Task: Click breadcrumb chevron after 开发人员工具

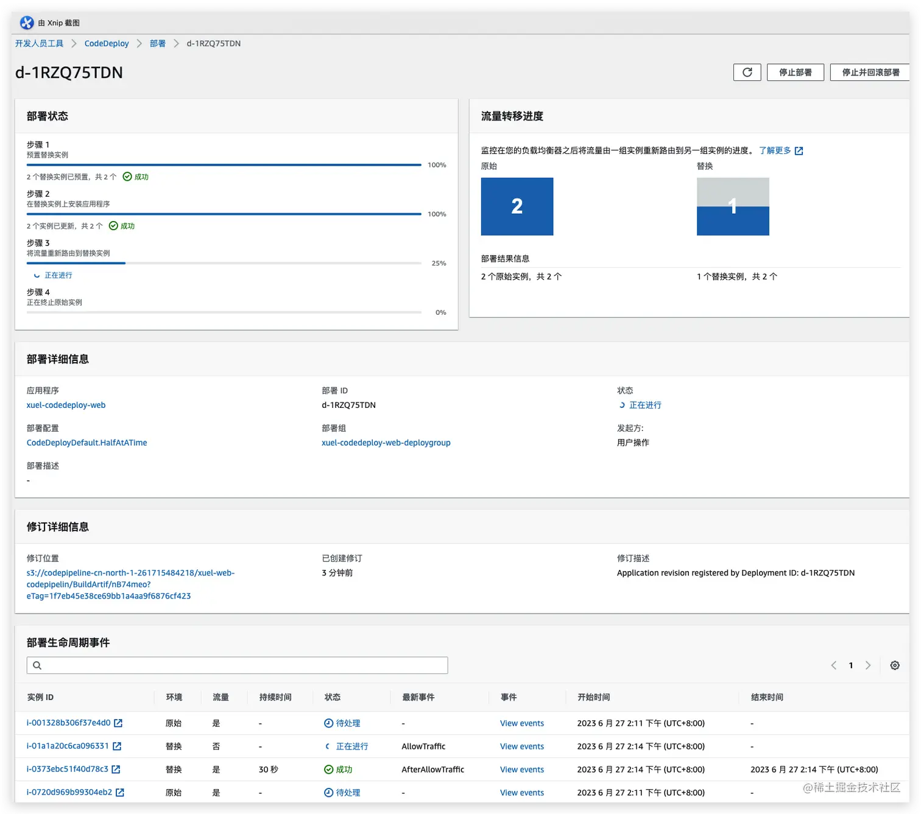Action: (x=74, y=44)
